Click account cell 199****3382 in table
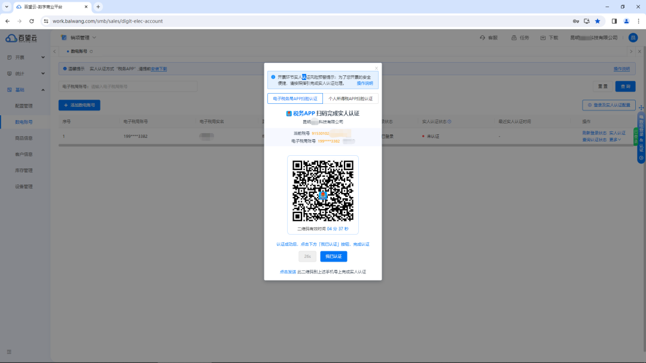This screenshot has width=646, height=363. pos(135,136)
